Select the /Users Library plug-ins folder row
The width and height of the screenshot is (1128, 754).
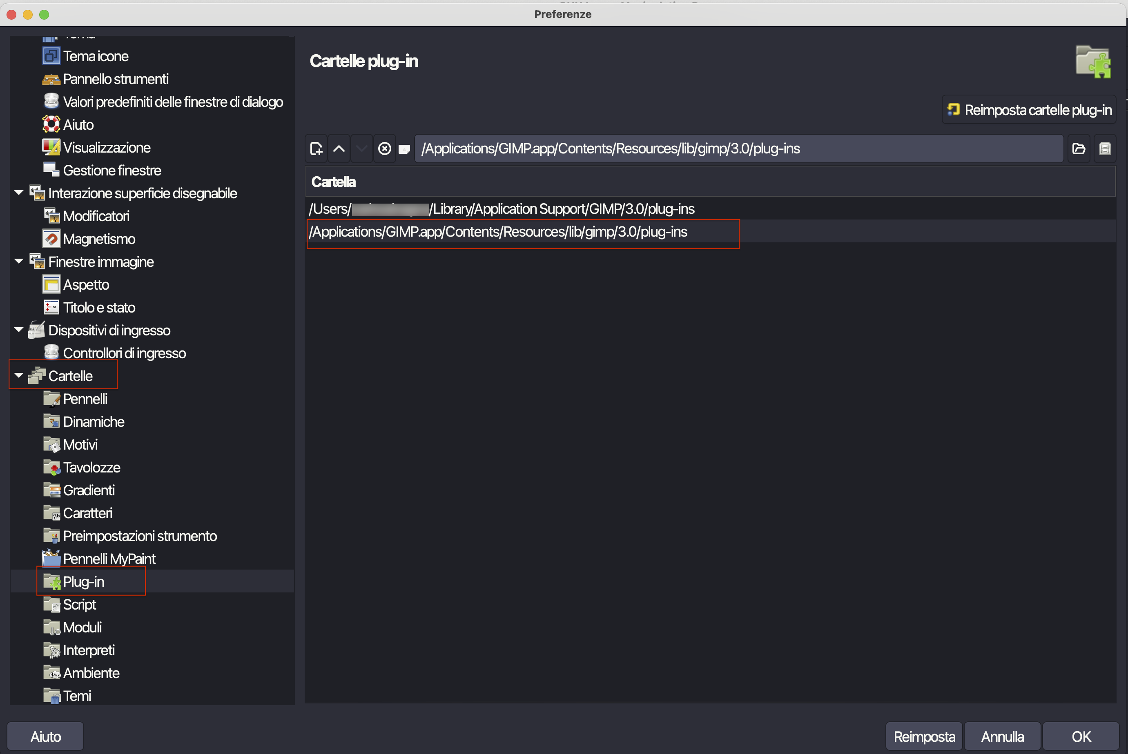point(502,209)
